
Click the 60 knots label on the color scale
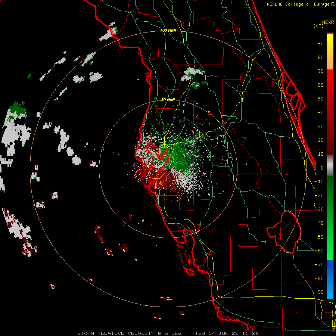pos(321,85)
